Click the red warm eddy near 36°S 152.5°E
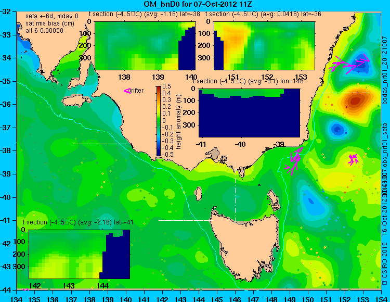Viewport: 390px width, 302px height. tap(355, 101)
